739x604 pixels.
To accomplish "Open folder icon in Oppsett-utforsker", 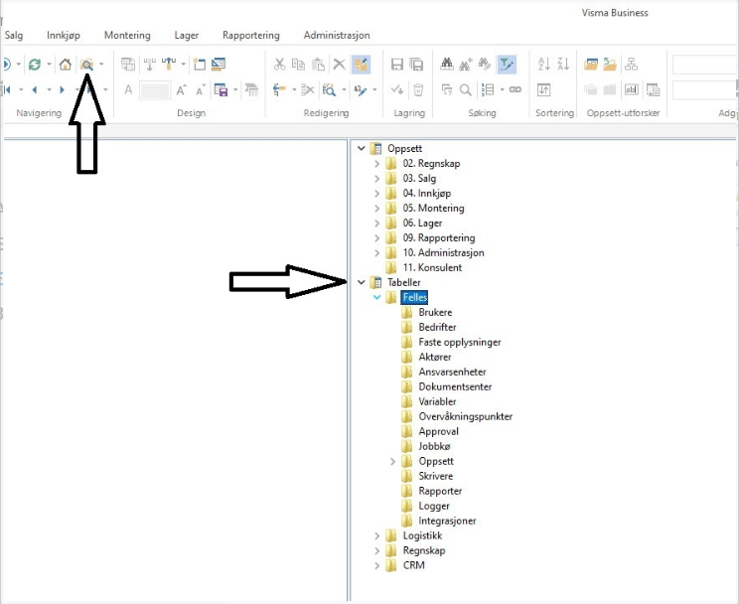I will [591, 65].
